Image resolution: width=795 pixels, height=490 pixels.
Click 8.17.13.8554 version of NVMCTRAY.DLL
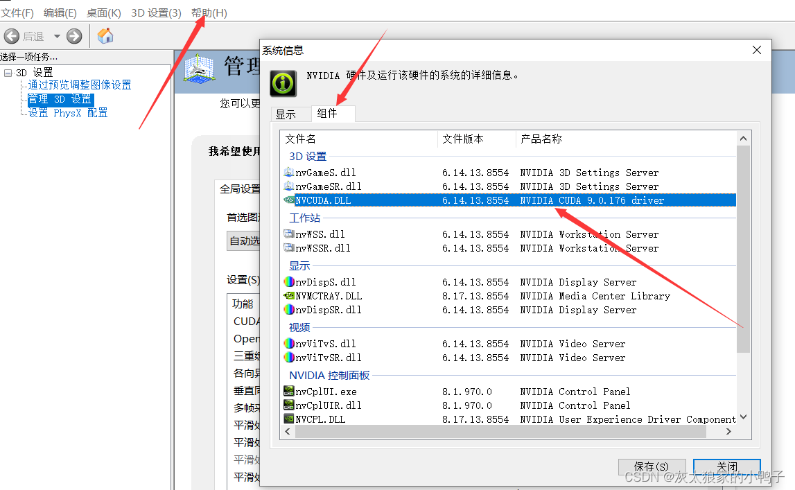click(x=475, y=295)
